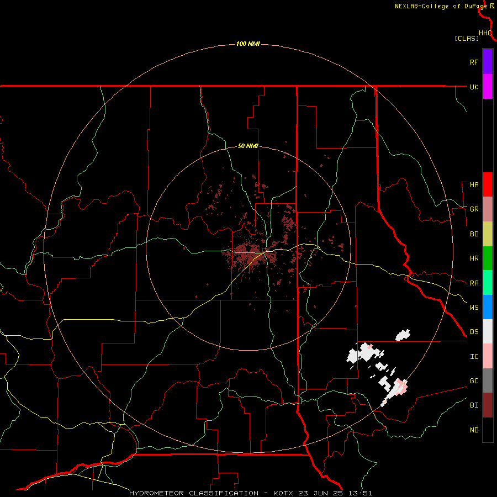Click the HA legend label
Image resolution: width=497 pixels, height=497 pixels.
coord(474,185)
